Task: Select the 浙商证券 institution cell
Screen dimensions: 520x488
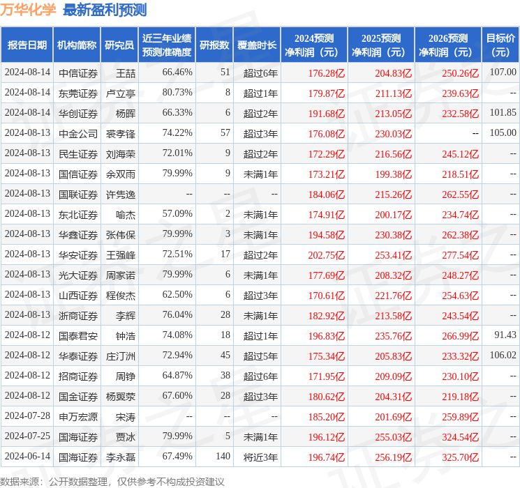Action: tap(78, 315)
